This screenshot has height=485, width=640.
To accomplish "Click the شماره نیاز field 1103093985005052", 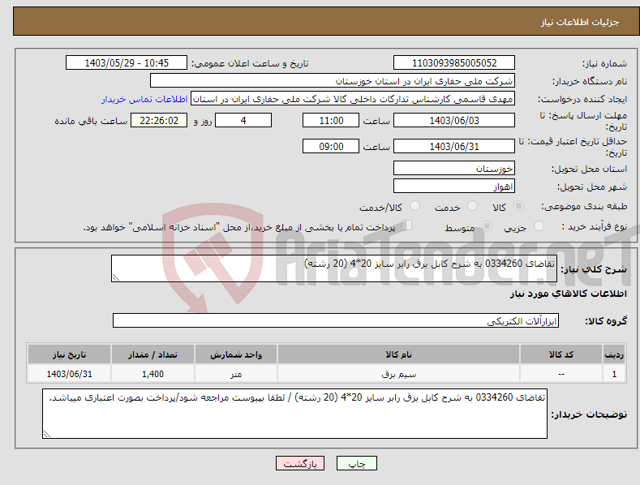I will coord(454,63).
